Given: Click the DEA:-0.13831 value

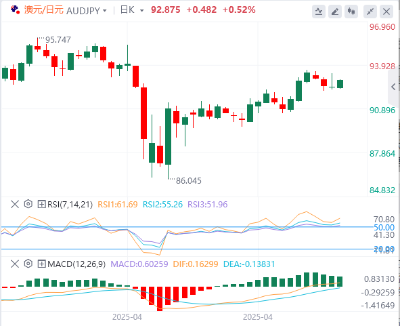Looking at the screenshot, I should click(x=249, y=264).
